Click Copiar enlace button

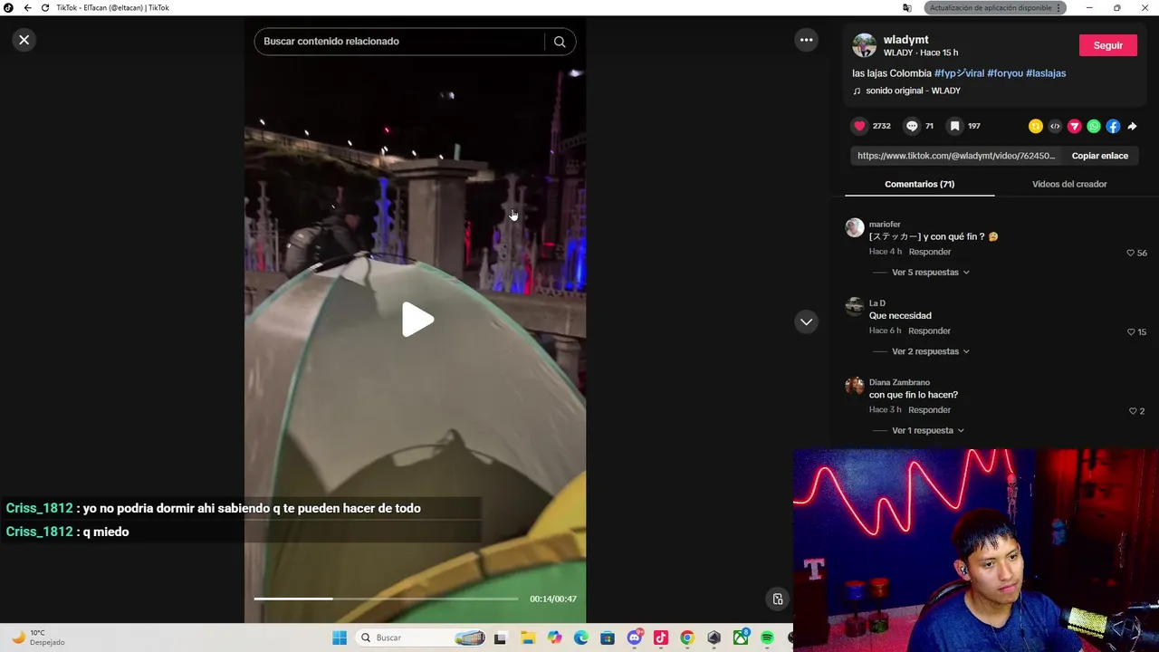click(x=1099, y=156)
